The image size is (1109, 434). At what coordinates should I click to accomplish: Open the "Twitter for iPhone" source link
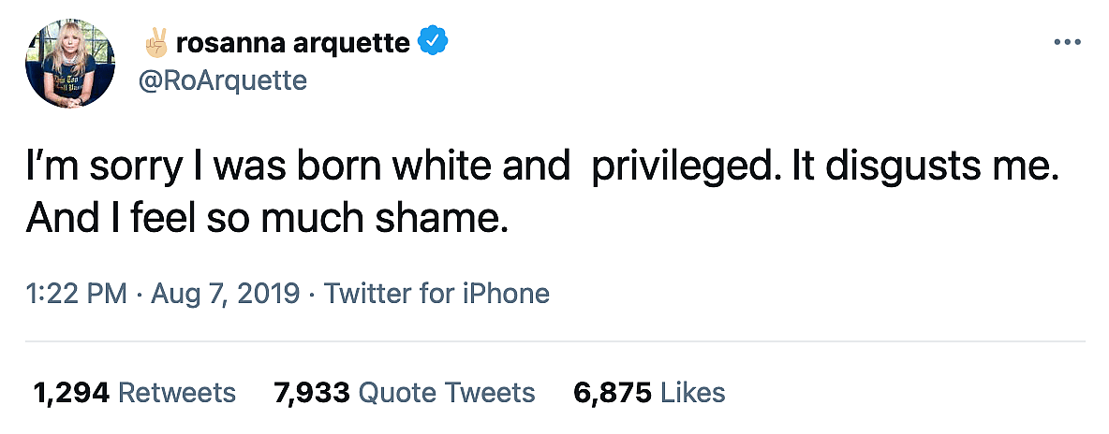click(x=436, y=294)
